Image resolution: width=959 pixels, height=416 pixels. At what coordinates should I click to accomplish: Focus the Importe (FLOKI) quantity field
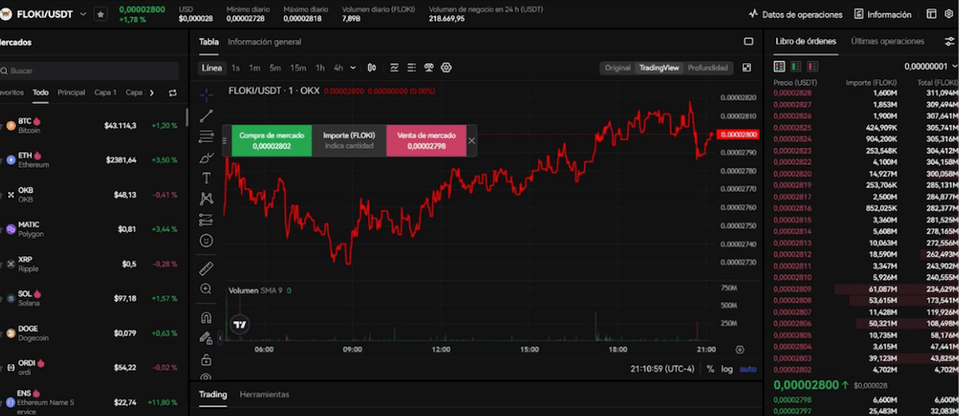tap(348, 141)
